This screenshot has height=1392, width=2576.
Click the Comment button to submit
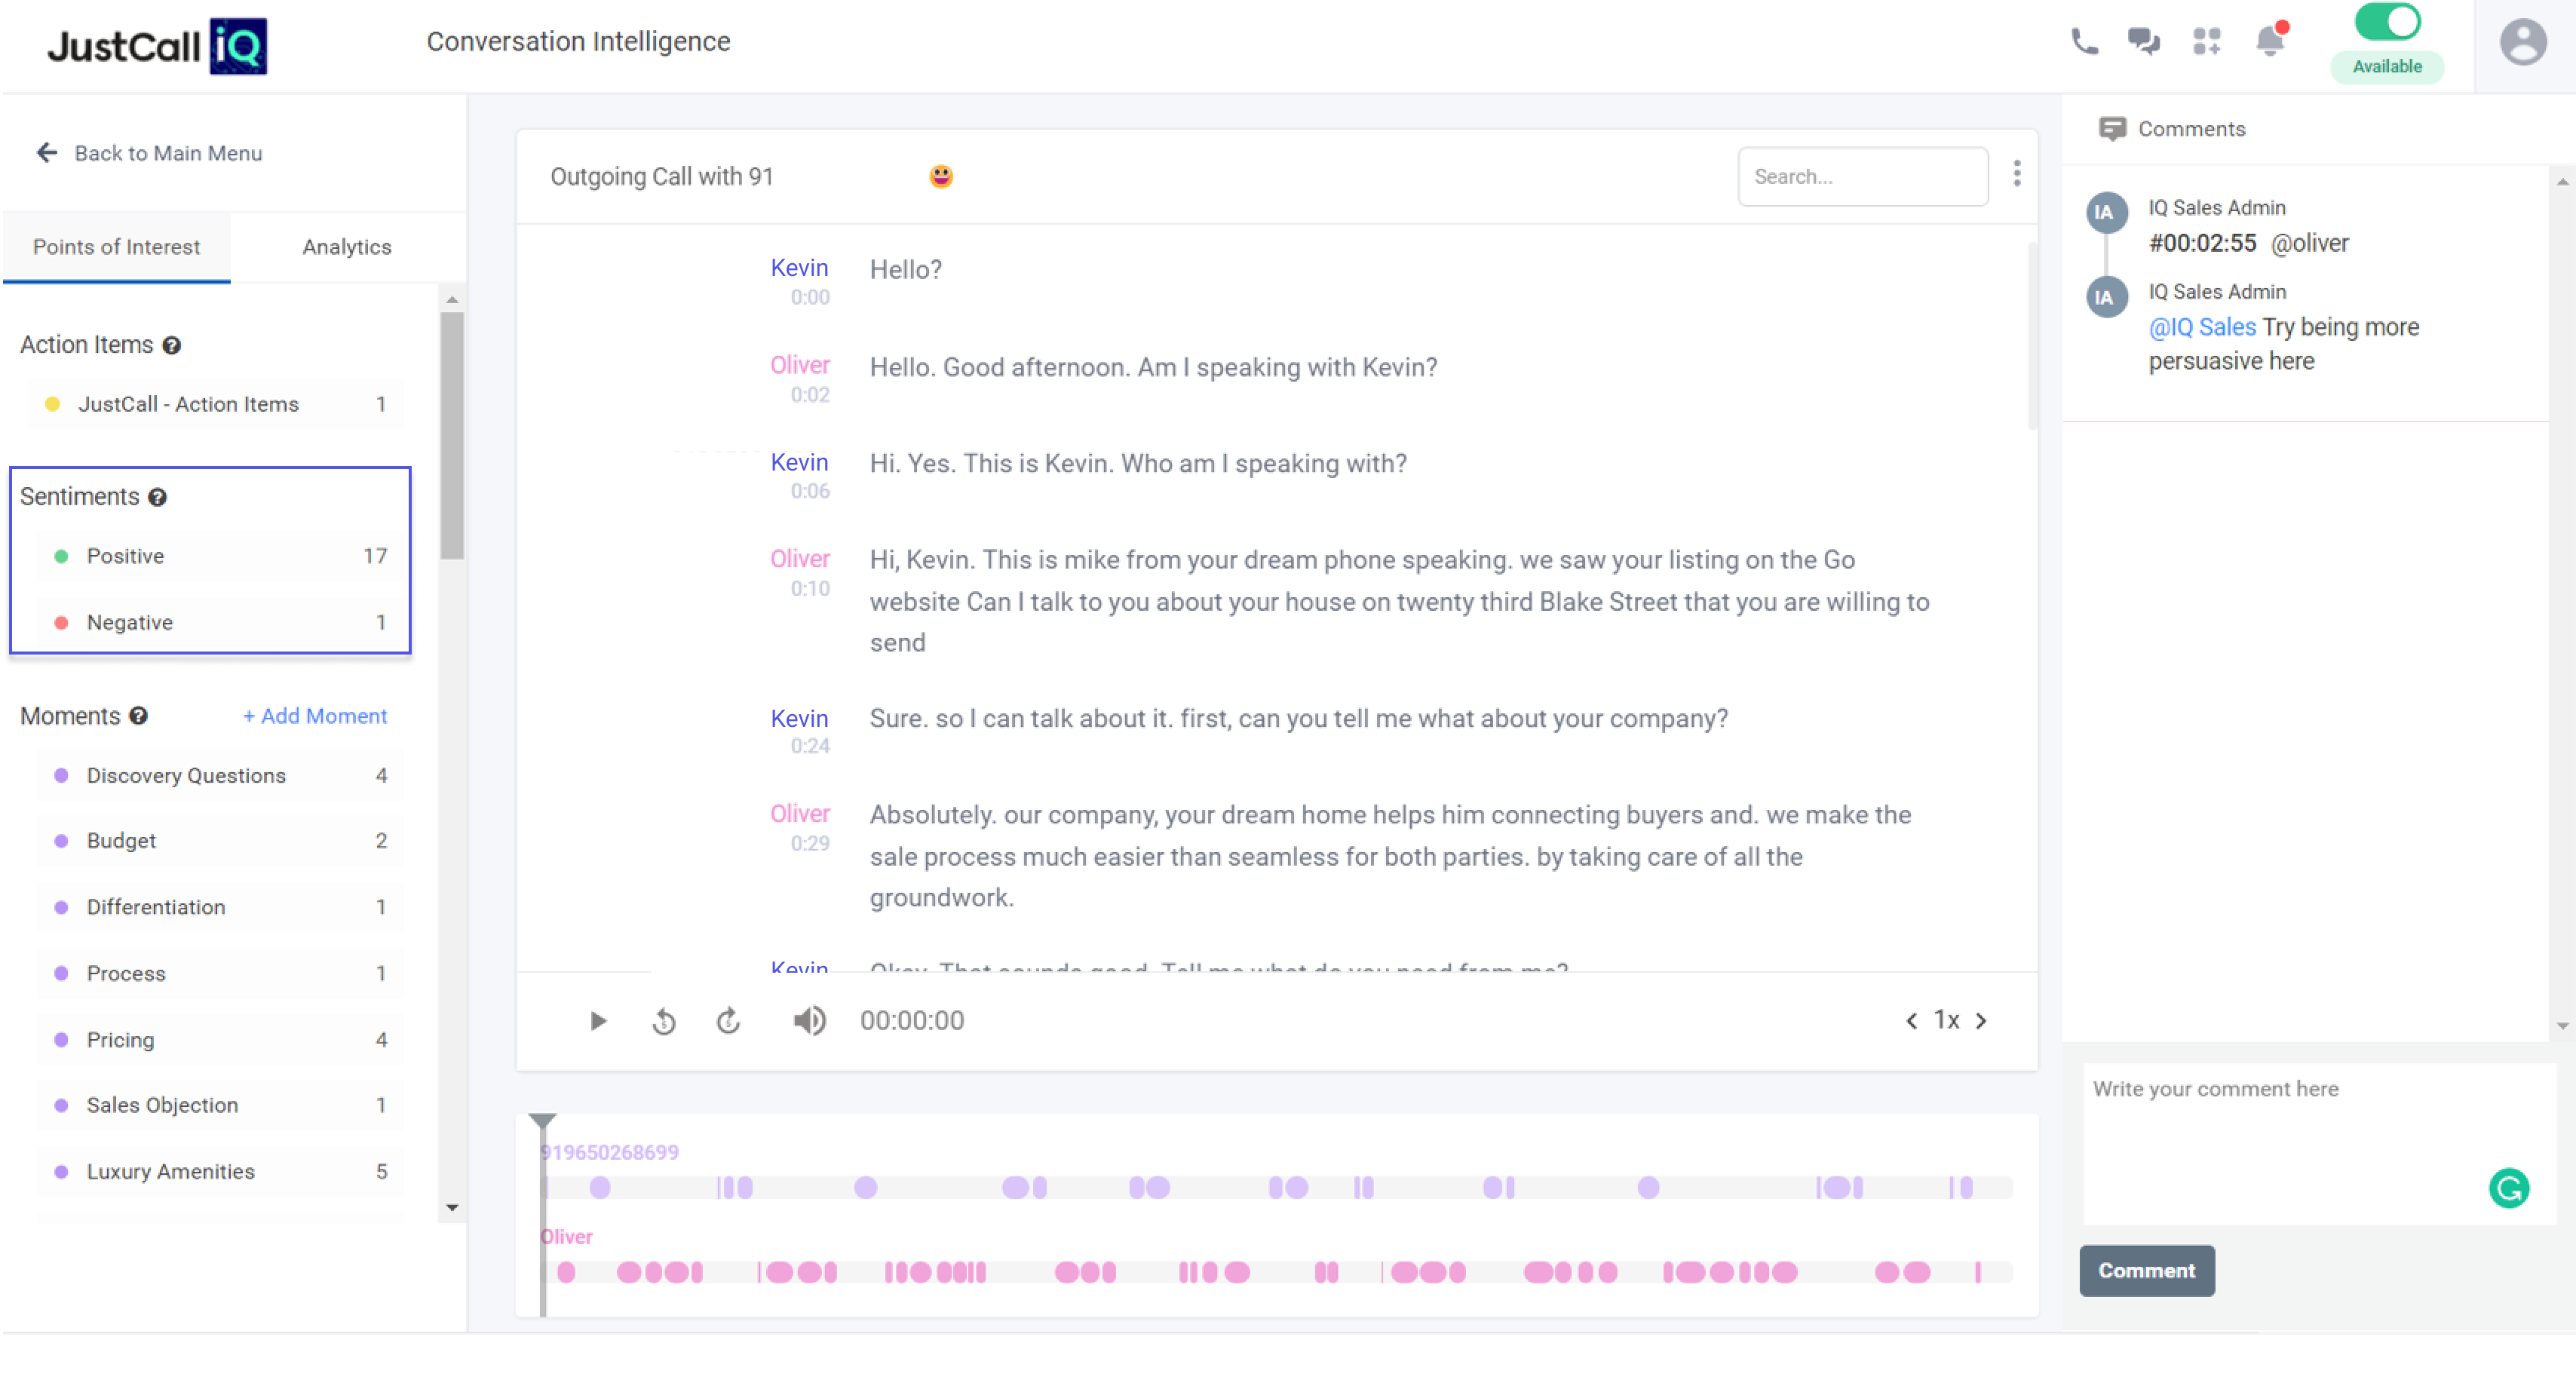click(x=2146, y=1271)
